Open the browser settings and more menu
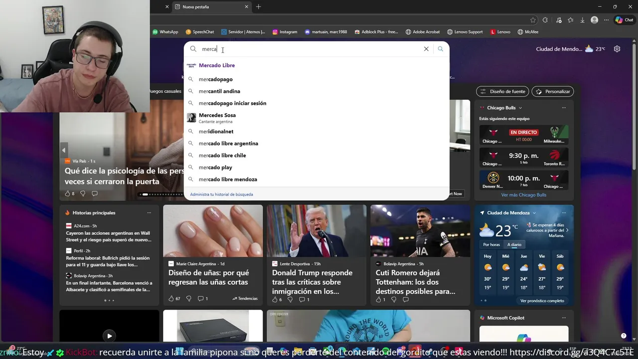The image size is (638, 359). click(606, 20)
